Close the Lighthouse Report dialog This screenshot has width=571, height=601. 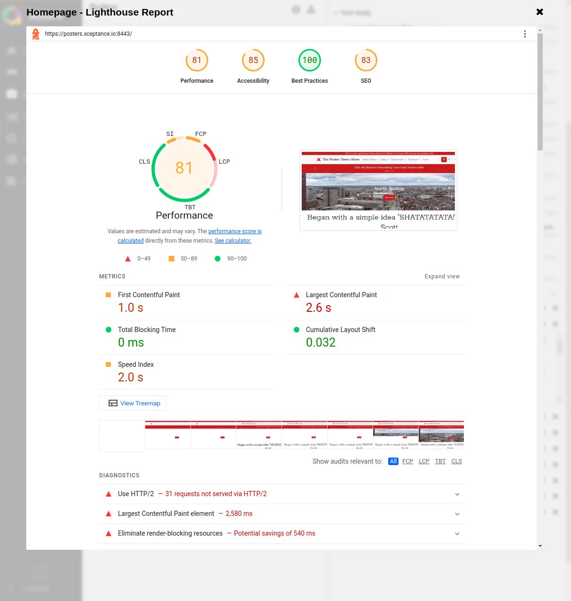coord(540,12)
